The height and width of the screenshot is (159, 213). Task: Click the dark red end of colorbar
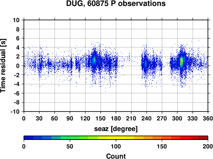coord(203,138)
